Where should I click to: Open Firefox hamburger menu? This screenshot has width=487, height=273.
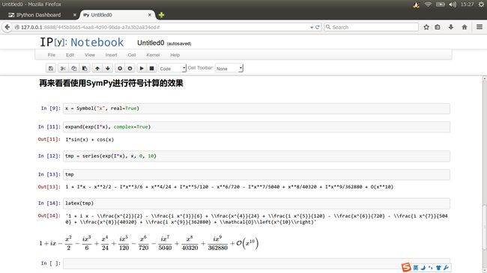coord(480,27)
